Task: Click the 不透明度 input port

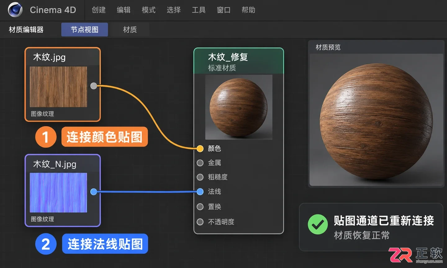Action: (x=200, y=222)
